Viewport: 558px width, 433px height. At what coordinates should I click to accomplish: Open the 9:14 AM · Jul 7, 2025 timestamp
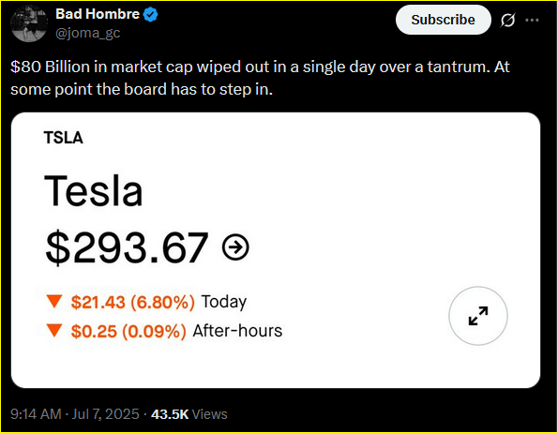75,414
